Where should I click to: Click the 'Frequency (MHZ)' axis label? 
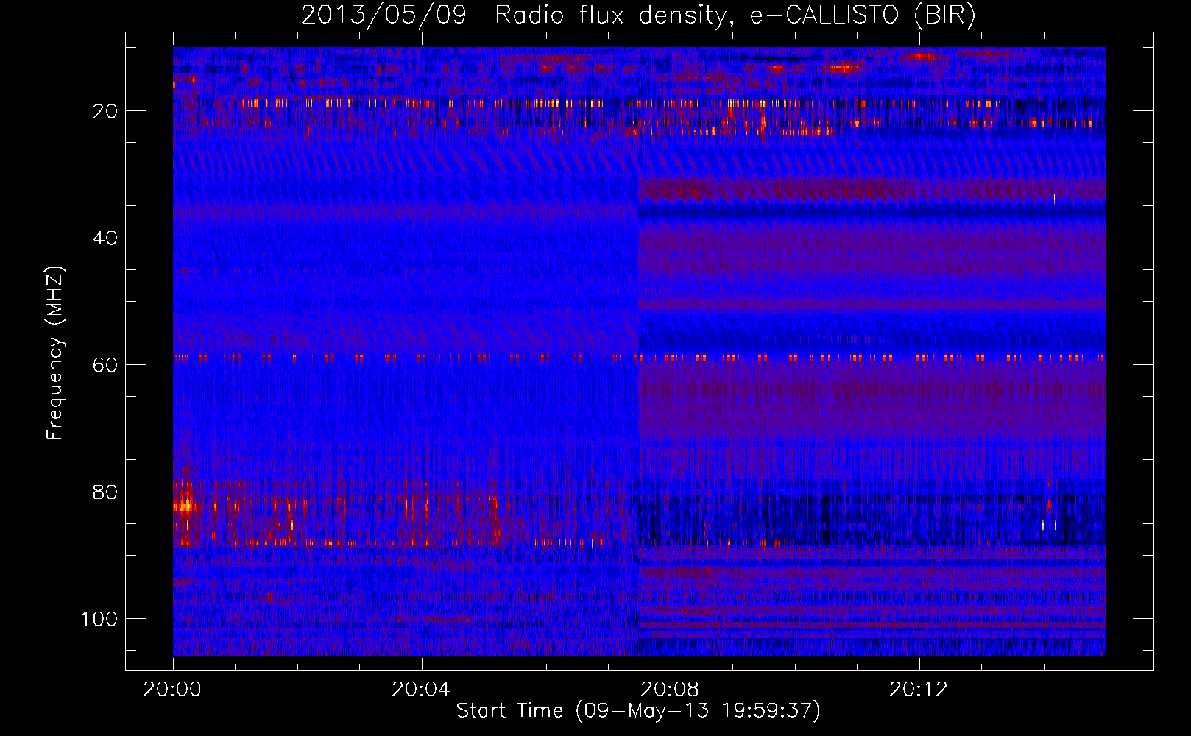point(55,353)
